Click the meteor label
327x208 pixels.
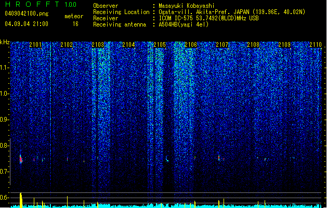pos(74,16)
